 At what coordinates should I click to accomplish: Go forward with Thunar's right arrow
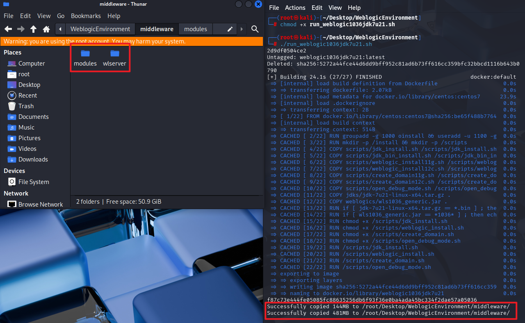coord(21,29)
